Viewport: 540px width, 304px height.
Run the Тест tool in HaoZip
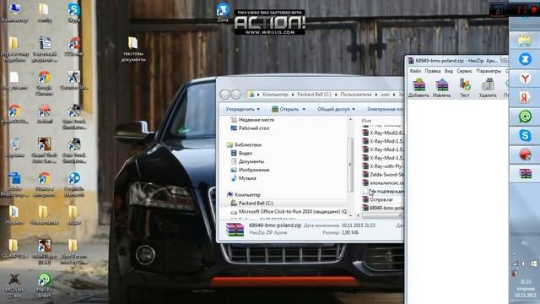pos(465,88)
